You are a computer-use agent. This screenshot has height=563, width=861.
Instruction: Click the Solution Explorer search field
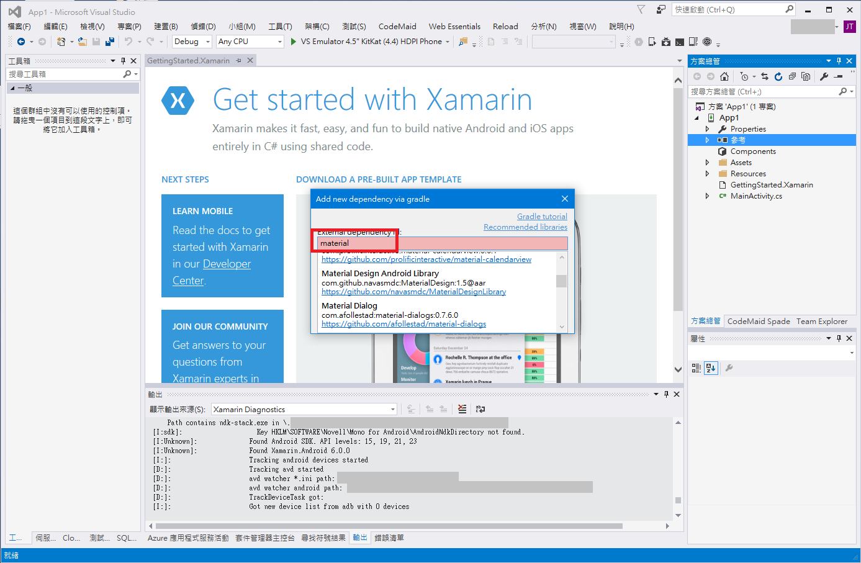[772, 91]
